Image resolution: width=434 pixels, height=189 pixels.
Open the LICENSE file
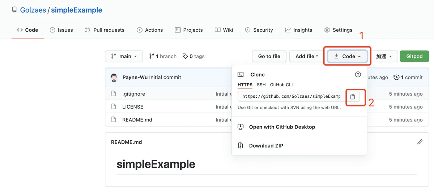pyautogui.click(x=133, y=107)
